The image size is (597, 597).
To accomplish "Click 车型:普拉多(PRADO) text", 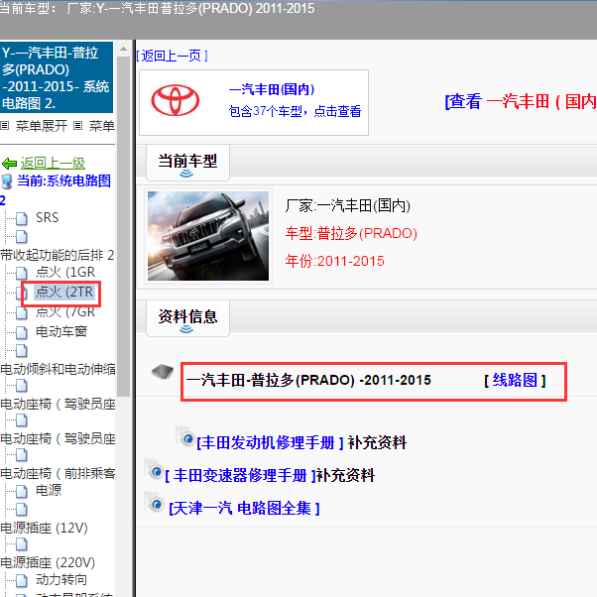I will click(351, 233).
